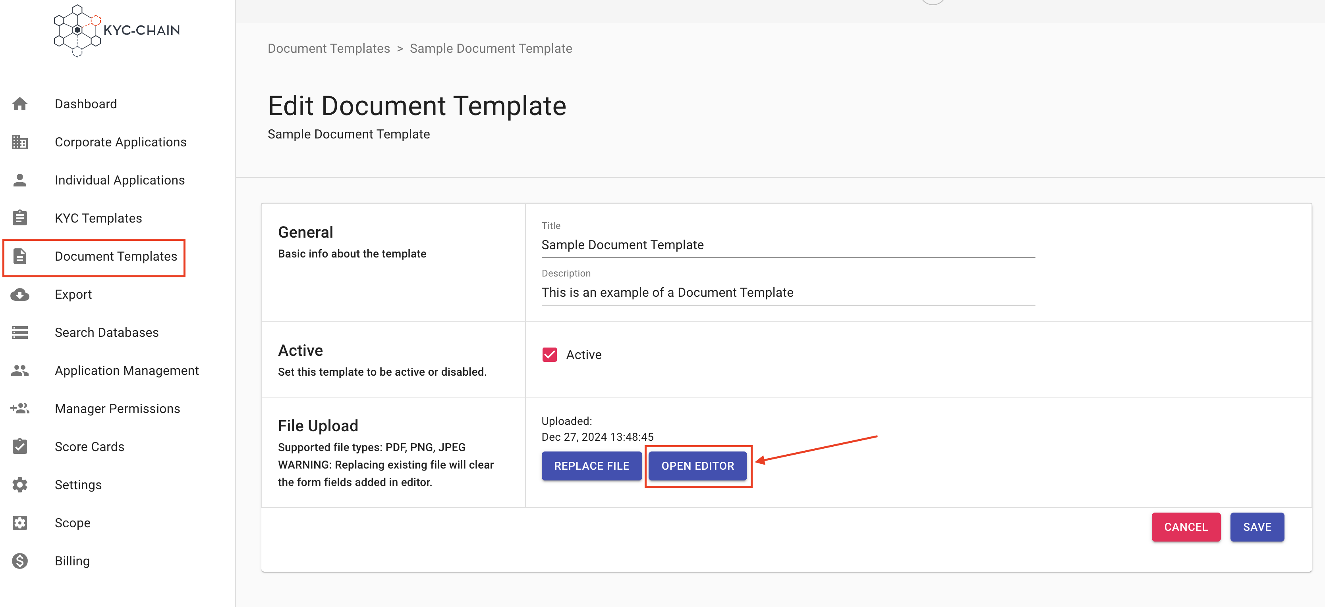Click the Document Templates breadcrumb link
The image size is (1325, 607).
click(x=329, y=48)
